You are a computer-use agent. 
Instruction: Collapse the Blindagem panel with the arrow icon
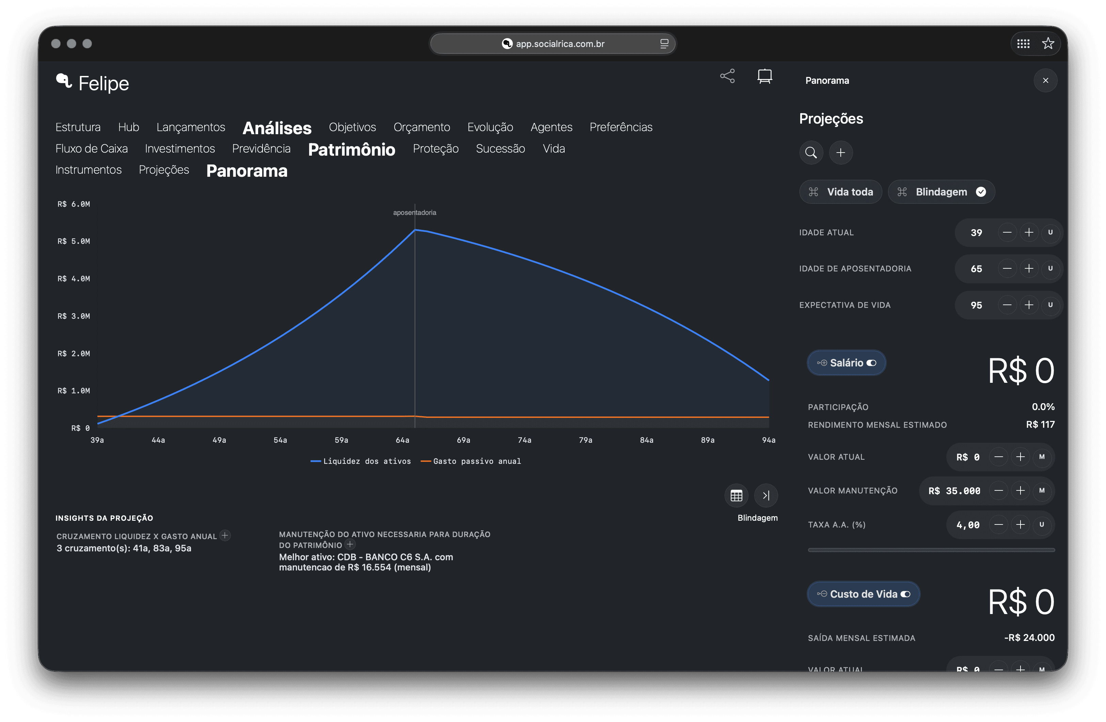[x=766, y=495]
